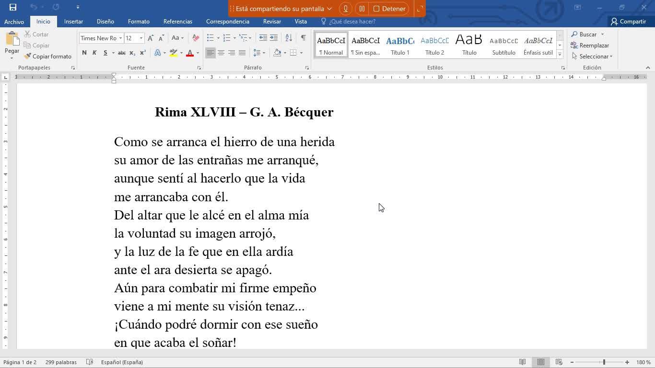Increase font size with the grow-font icon
Image resolution: width=655 pixels, height=368 pixels.
[x=151, y=38]
